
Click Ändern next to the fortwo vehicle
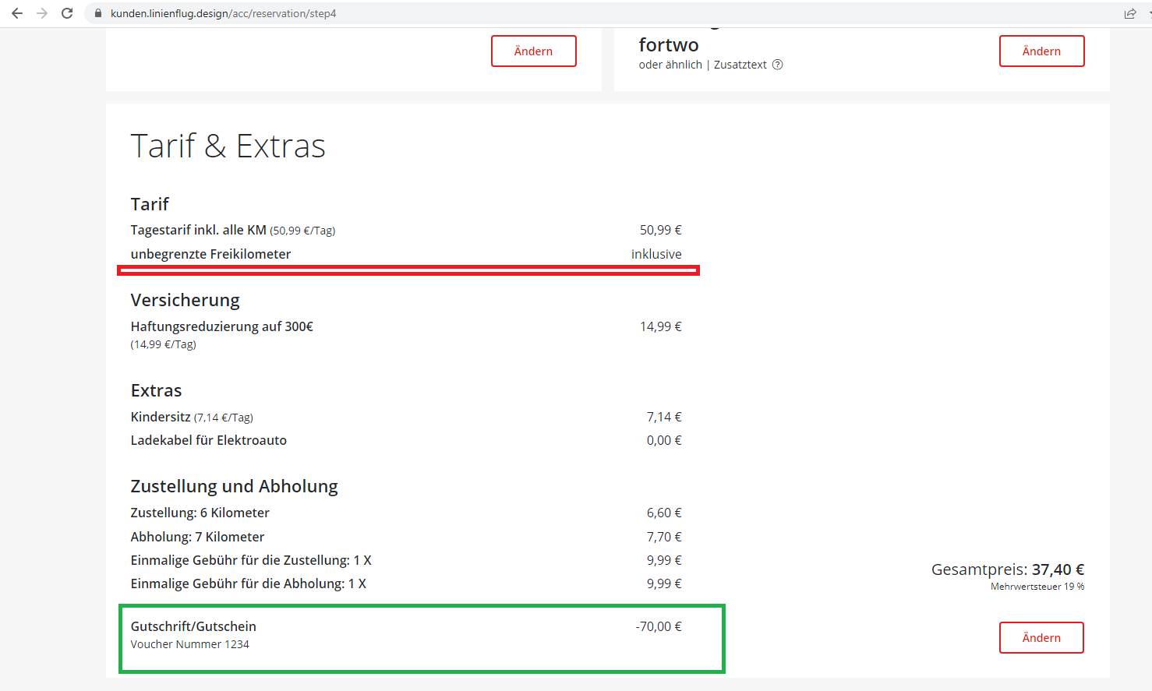click(x=1041, y=51)
